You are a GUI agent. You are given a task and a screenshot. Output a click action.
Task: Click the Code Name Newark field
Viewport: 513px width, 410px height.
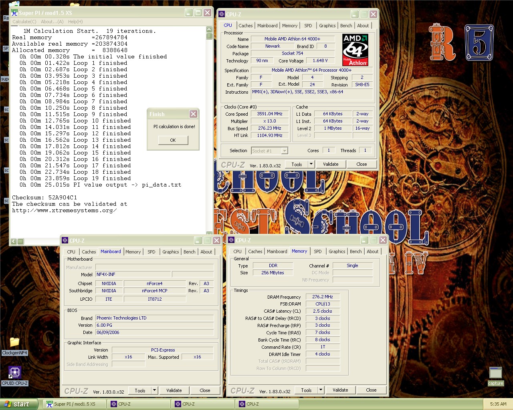(273, 46)
